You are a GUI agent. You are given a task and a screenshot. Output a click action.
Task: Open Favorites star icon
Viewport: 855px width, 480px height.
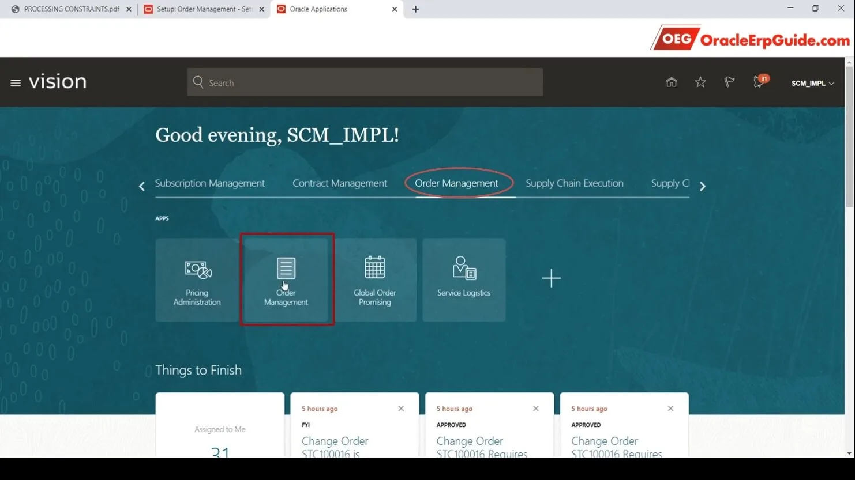[700, 82]
